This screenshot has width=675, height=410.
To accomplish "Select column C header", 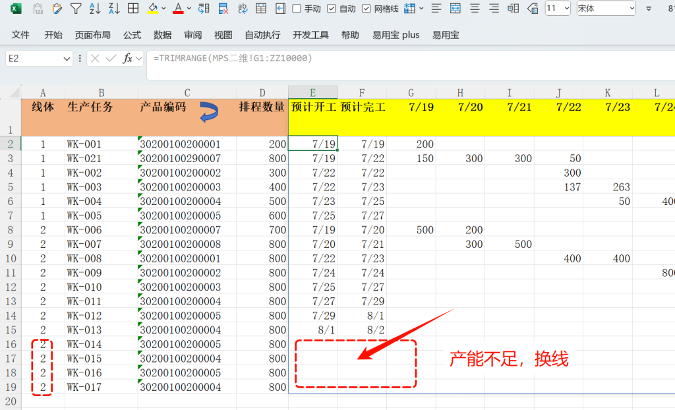I will click(187, 92).
